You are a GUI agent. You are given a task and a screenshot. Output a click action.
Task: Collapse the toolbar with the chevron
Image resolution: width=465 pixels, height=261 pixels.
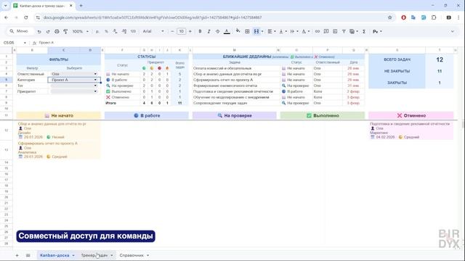pyautogui.click(x=453, y=31)
